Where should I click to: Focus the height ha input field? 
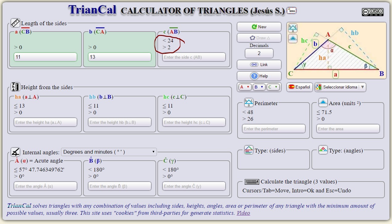pyautogui.click(x=45, y=122)
